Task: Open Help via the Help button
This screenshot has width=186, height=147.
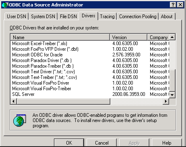Action: point(167,143)
